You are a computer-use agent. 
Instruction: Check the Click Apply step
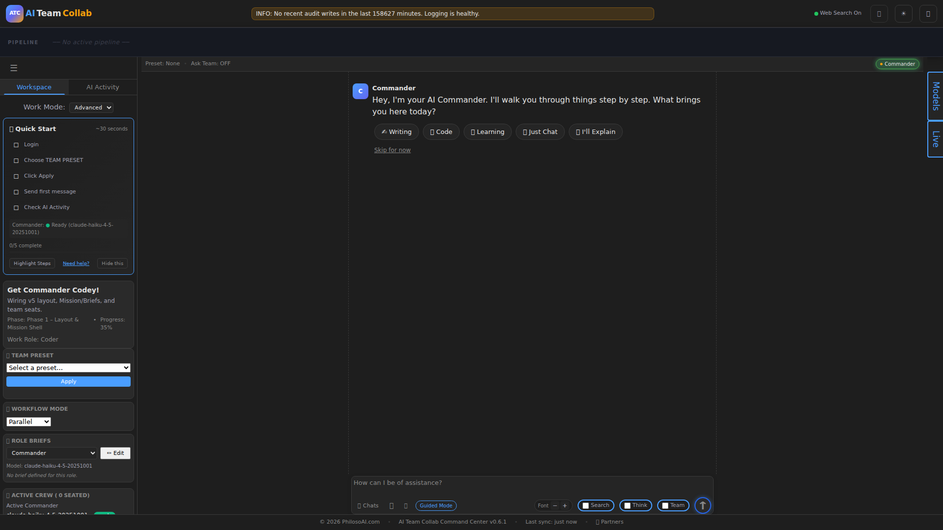16,176
